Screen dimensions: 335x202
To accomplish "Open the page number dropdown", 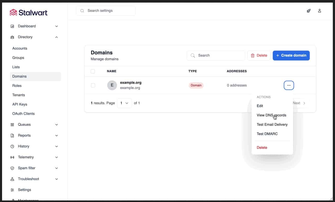I will coord(124,103).
